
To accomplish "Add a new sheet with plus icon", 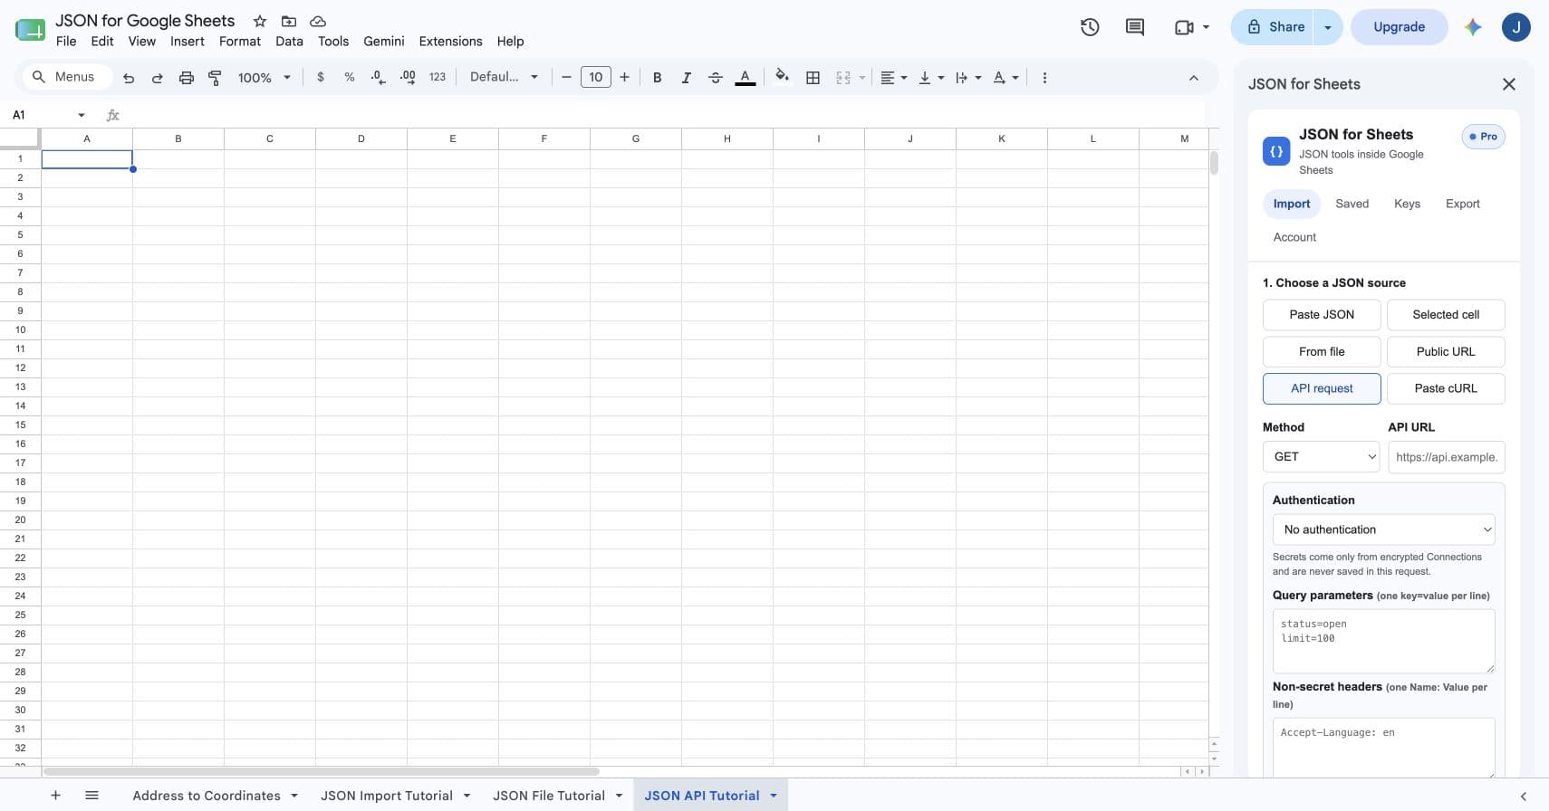I will pos(55,796).
